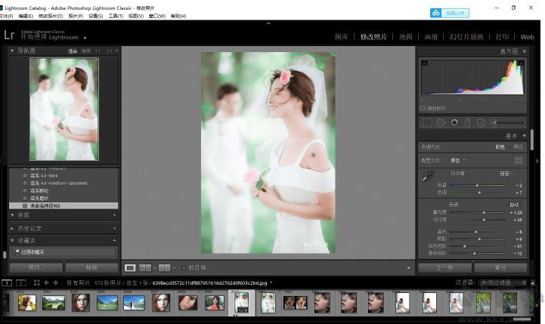Click the go back arrow in filmstrip bar
Image resolution: width=545 pixels, height=324 pixels.
pyautogui.click(x=45, y=282)
